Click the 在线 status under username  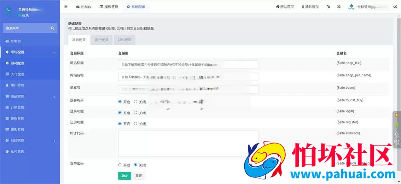(x=24, y=15)
